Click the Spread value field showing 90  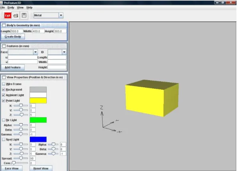33,158
